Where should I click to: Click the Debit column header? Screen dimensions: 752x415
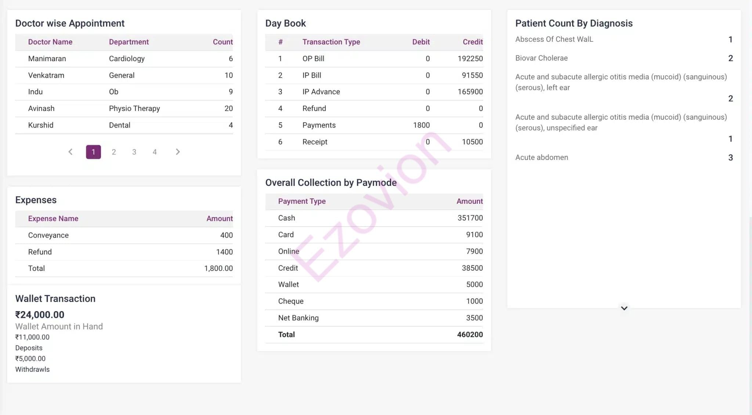click(420, 42)
